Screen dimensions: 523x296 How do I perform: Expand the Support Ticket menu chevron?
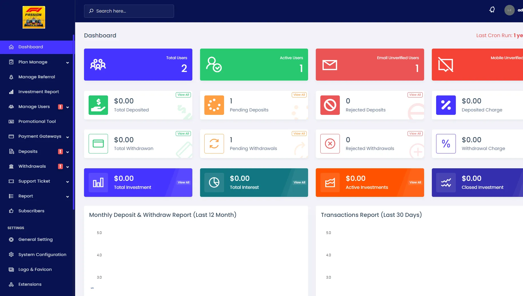point(67,182)
